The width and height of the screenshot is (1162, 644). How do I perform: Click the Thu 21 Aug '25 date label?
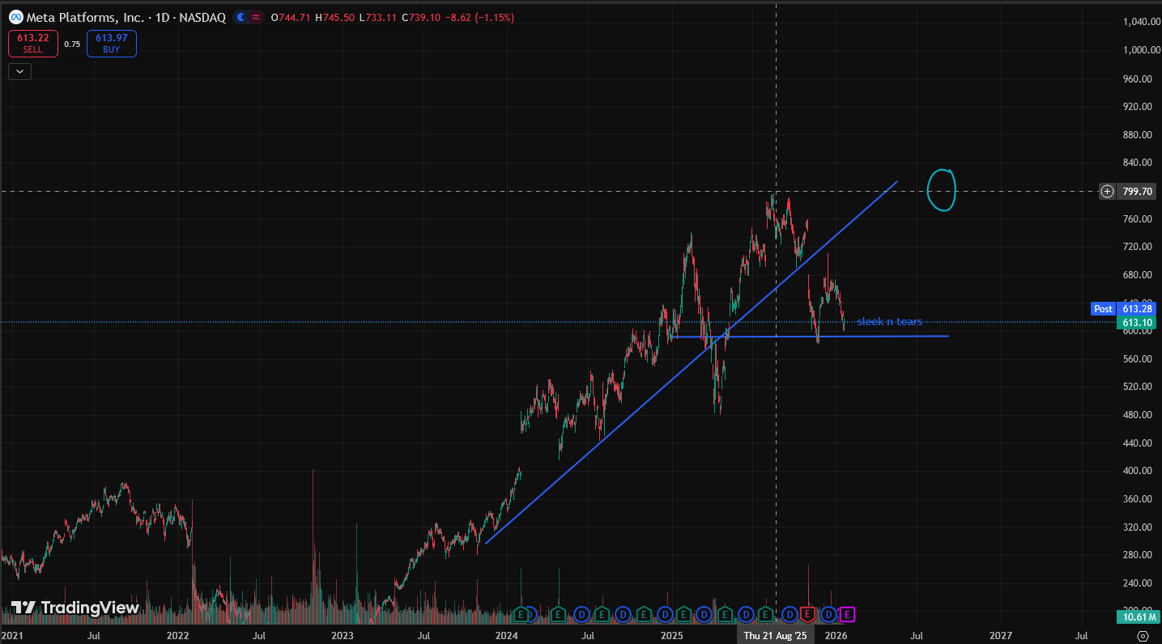[776, 637]
